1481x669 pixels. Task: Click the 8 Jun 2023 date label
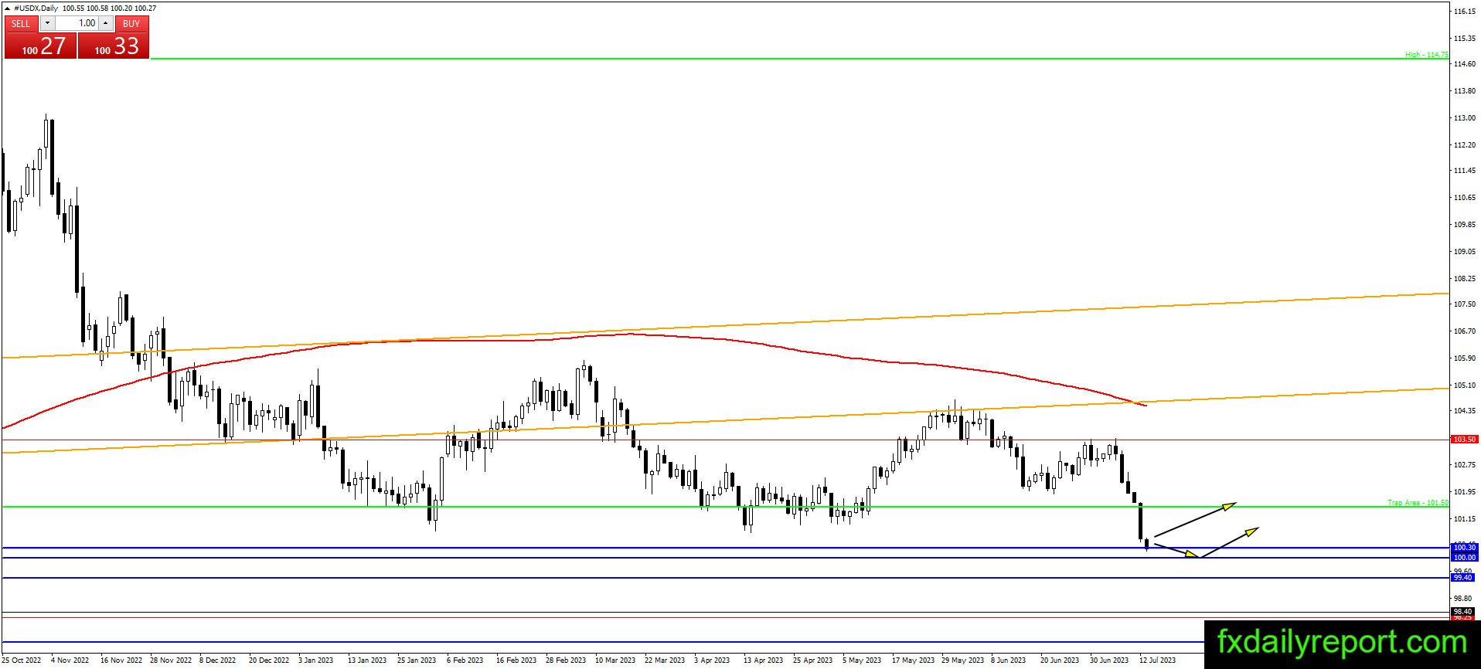[1009, 661]
